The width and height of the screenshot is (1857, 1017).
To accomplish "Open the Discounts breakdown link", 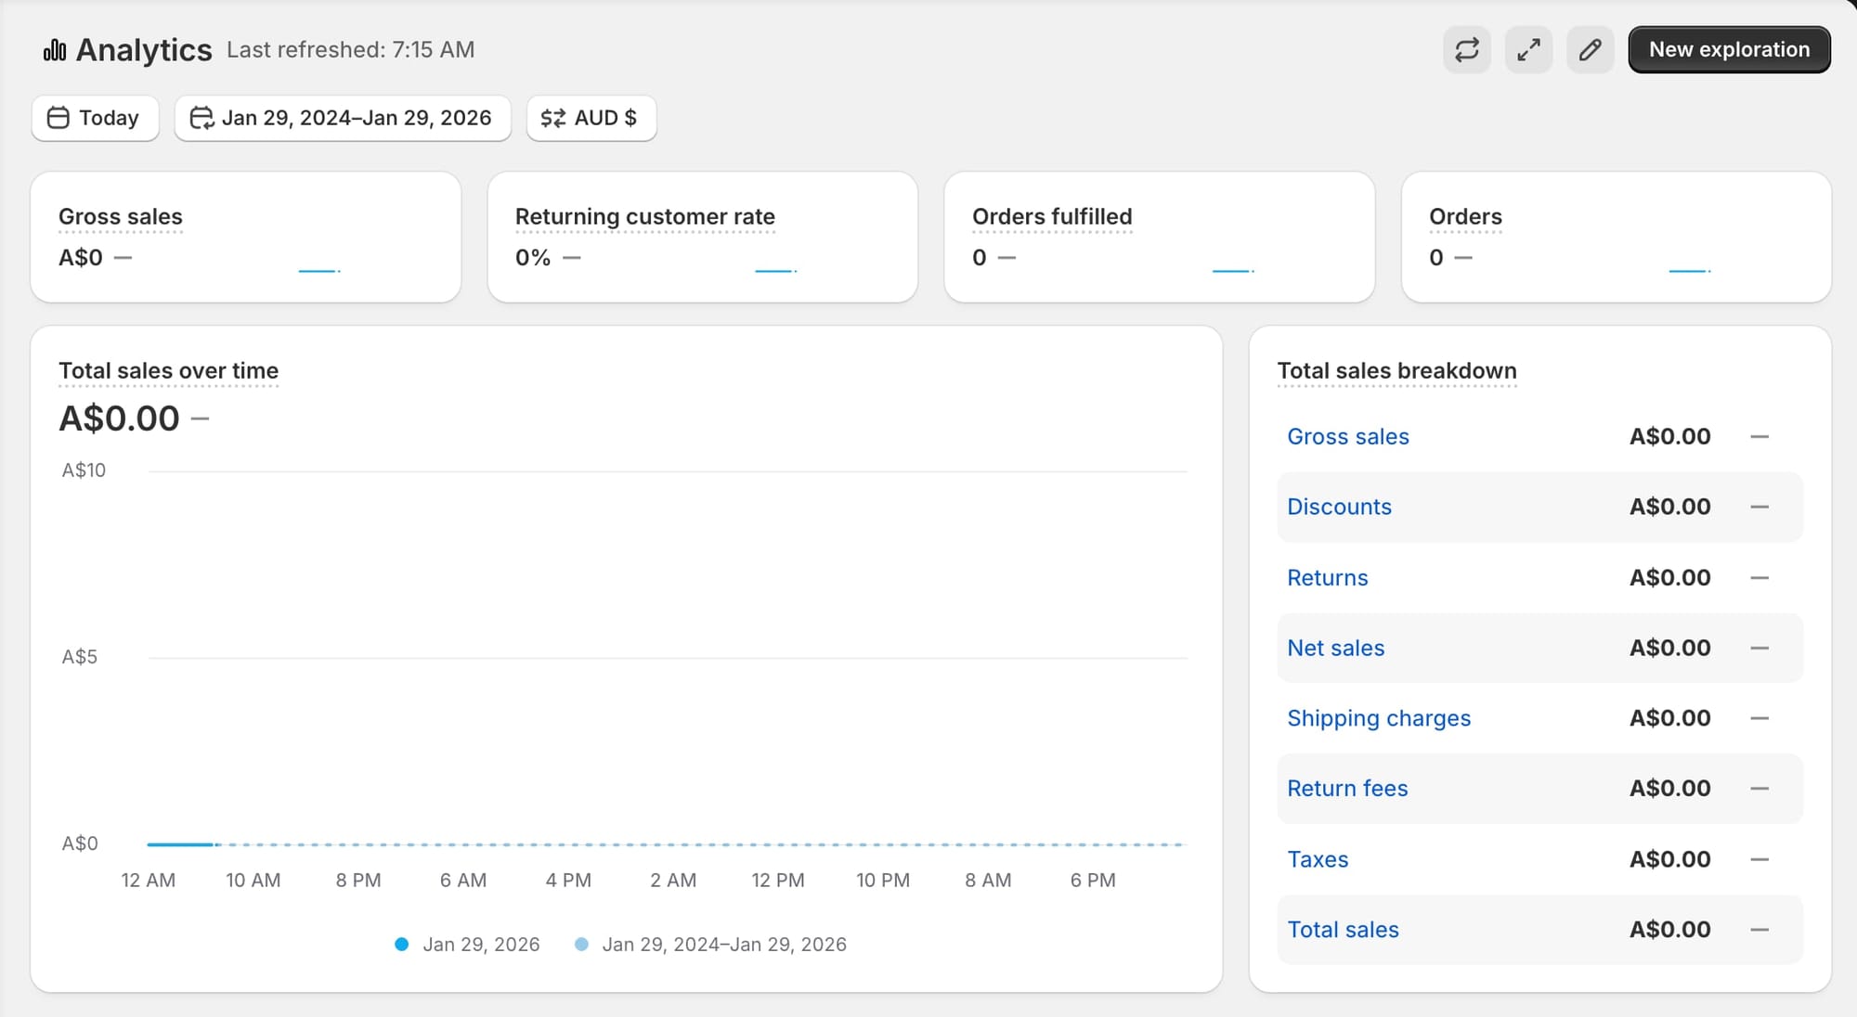I will [1340, 507].
